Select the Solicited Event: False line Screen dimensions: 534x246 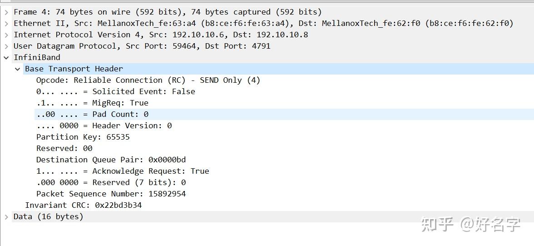tap(115, 91)
